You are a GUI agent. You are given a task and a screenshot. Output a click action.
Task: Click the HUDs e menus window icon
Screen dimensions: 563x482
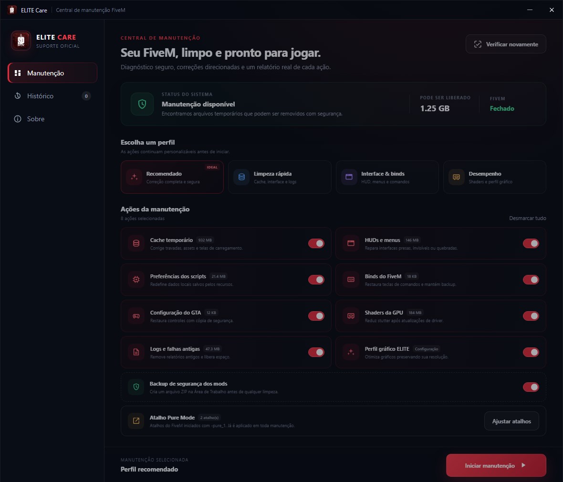pos(351,243)
